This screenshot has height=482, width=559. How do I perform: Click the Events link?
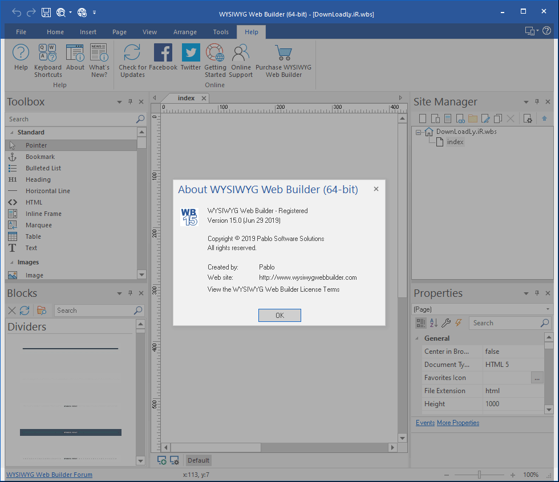426,423
